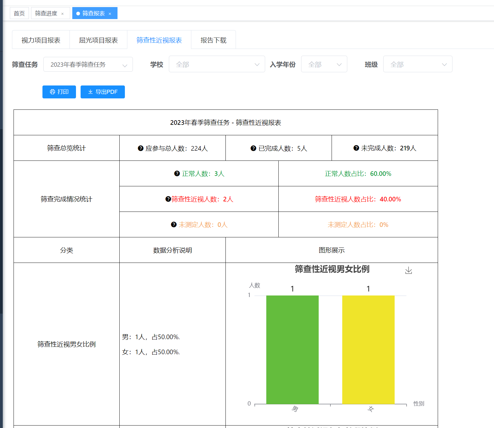Click the chart title 筛查性近视男女比例
The width and height of the screenshot is (494, 428).
click(x=332, y=269)
